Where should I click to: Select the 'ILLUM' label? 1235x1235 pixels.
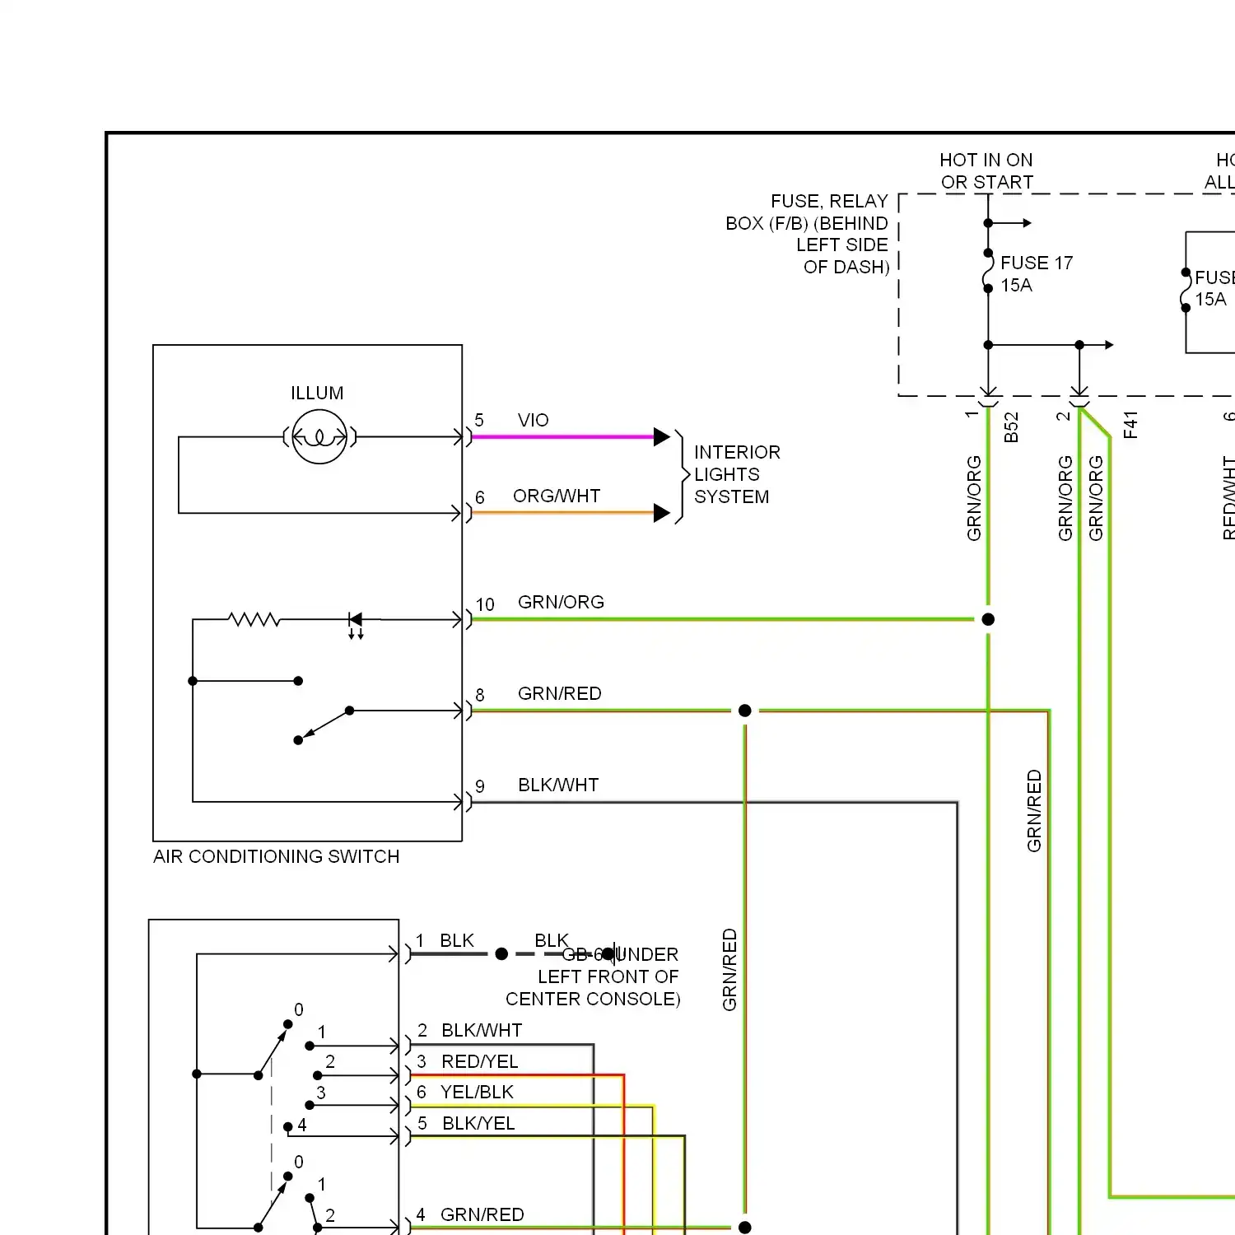click(317, 393)
